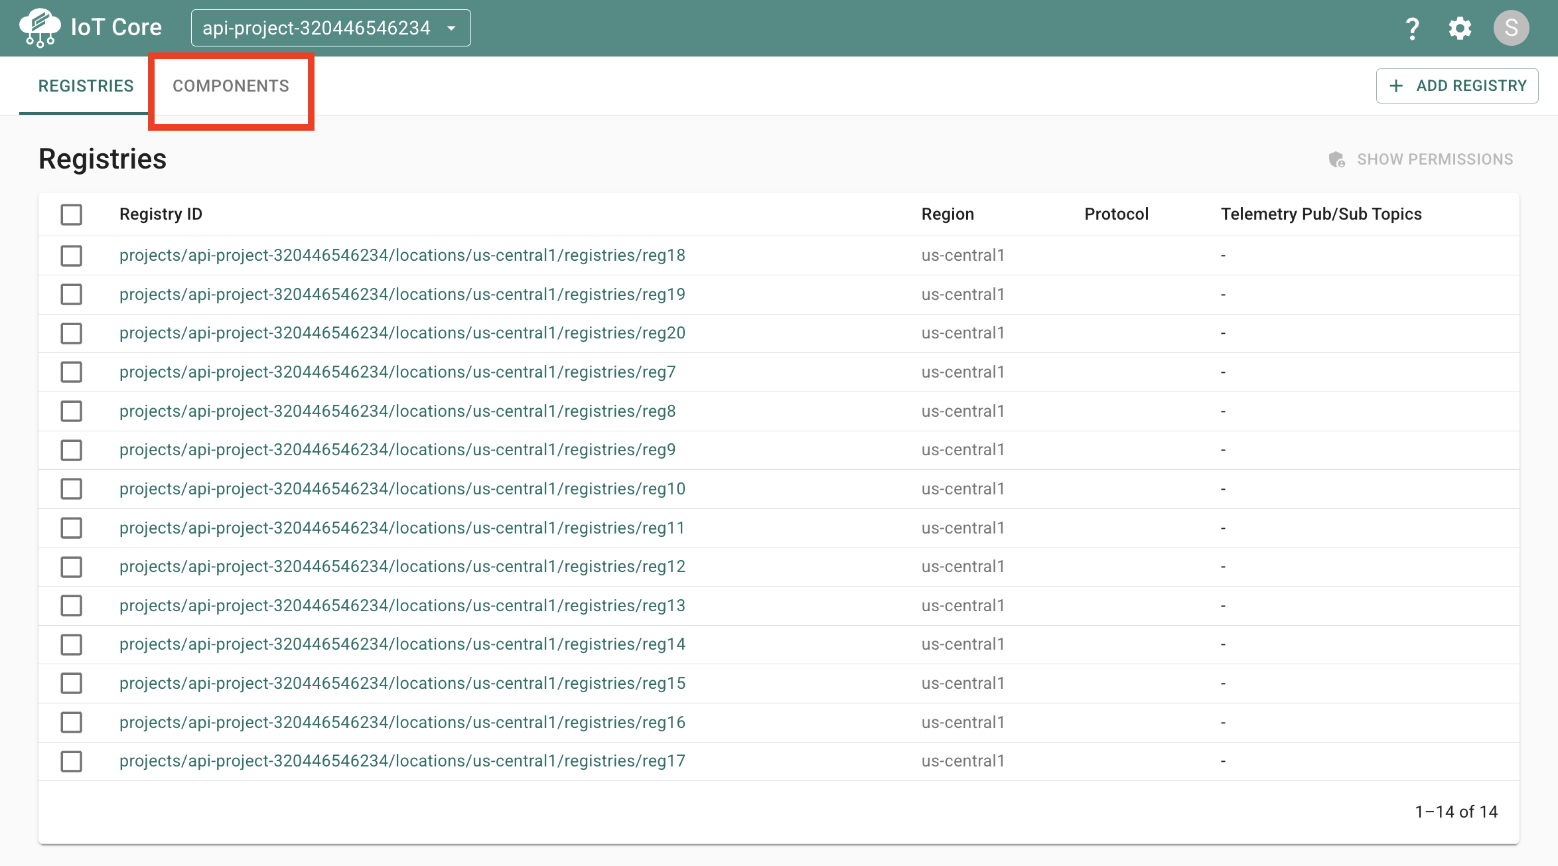Image resolution: width=1558 pixels, height=866 pixels.
Task: Click the Telemetry Pub/Sub Topics column header
Action: [1321, 214]
